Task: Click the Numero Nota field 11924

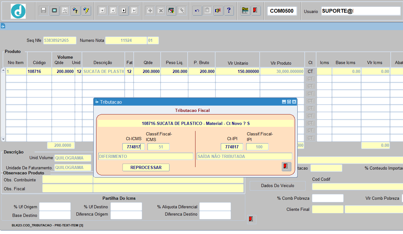Action: pyautogui.click(x=126, y=40)
